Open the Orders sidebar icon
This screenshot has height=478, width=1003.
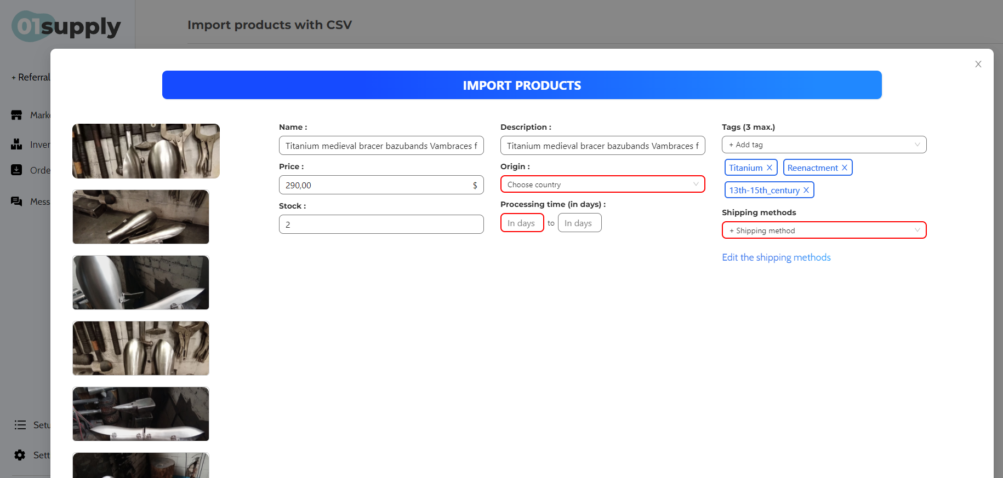pos(16,170)
